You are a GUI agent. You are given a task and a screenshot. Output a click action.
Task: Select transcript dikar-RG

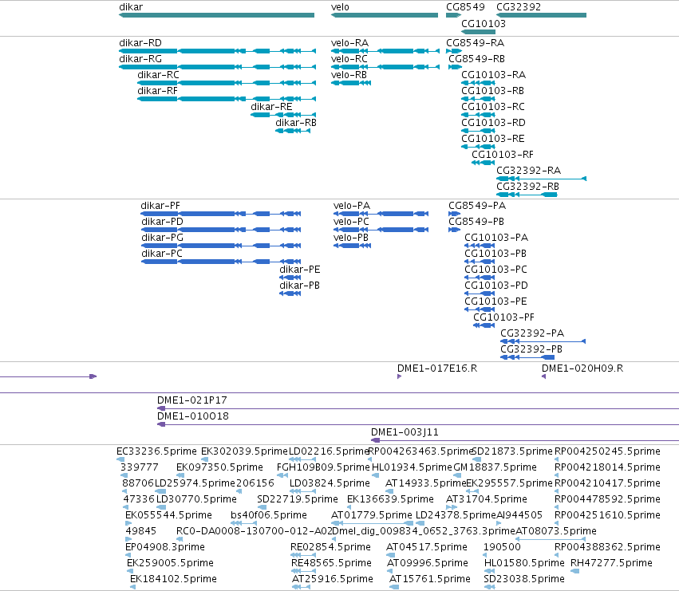(x=217, y=67)
